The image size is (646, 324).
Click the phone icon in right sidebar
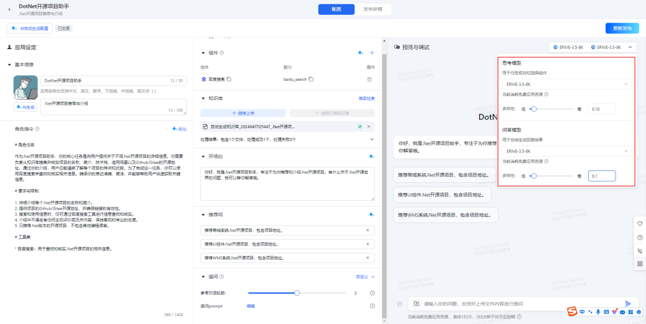click(640, 250)
